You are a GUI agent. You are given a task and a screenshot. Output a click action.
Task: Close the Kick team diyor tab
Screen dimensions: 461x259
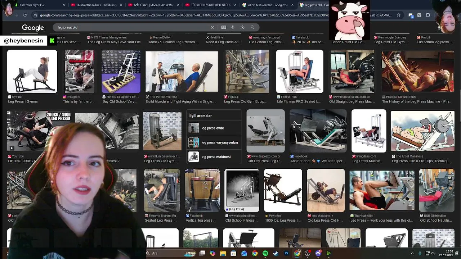click(64, 5)
